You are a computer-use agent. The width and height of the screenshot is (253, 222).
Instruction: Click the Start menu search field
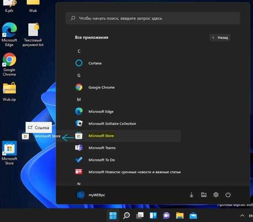[x=153, y=18]
